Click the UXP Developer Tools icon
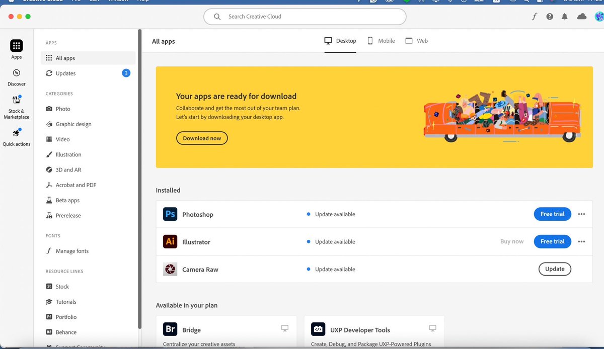This screenshot has height=349, width=604. click(x=318, y=329)
